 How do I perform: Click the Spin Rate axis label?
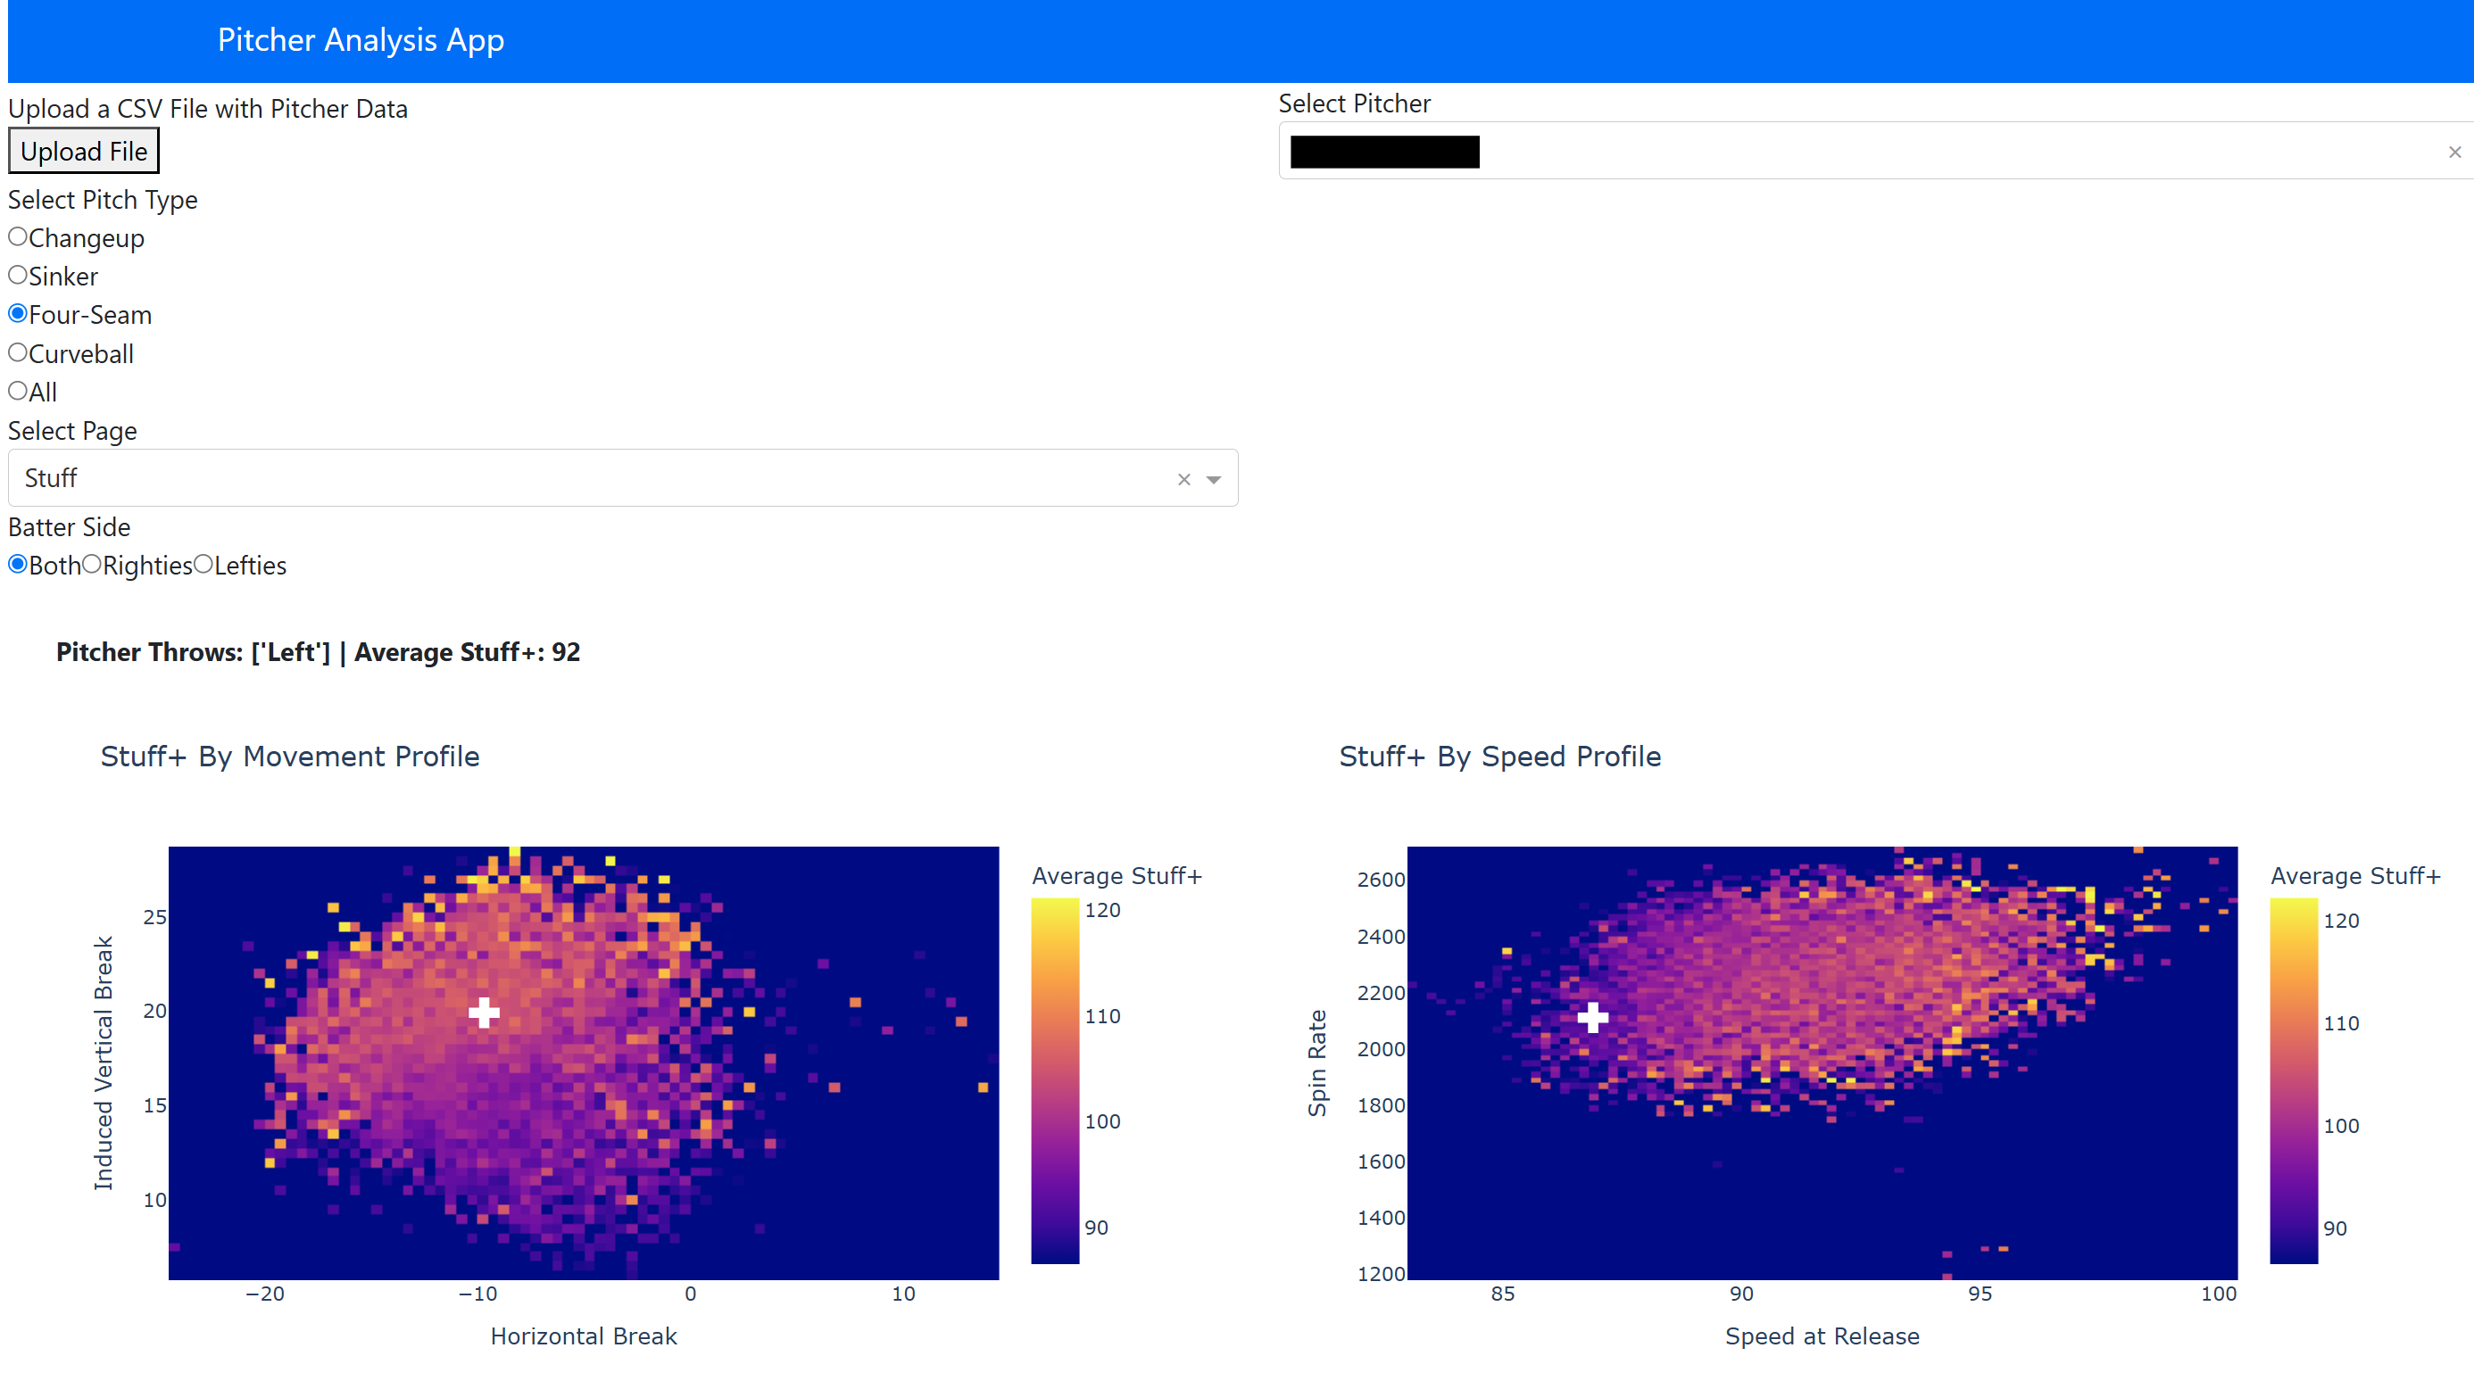click(x=1316, y=1063)
